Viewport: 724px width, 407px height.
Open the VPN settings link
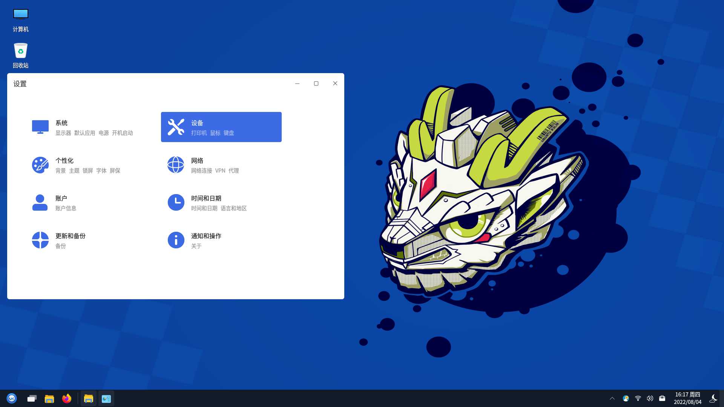pyautogui.click(x=220, y=171)
